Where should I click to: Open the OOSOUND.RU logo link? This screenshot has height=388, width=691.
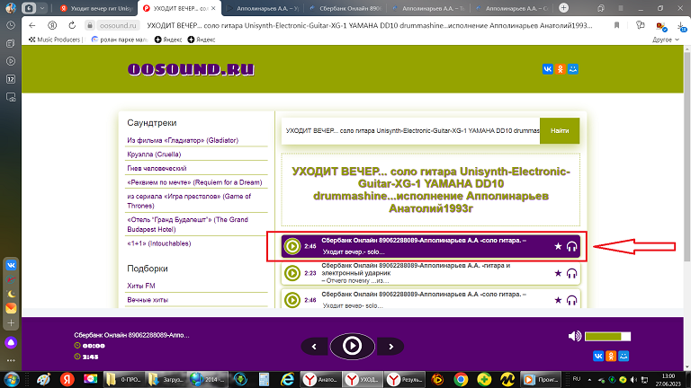click(x=191, y=69)
